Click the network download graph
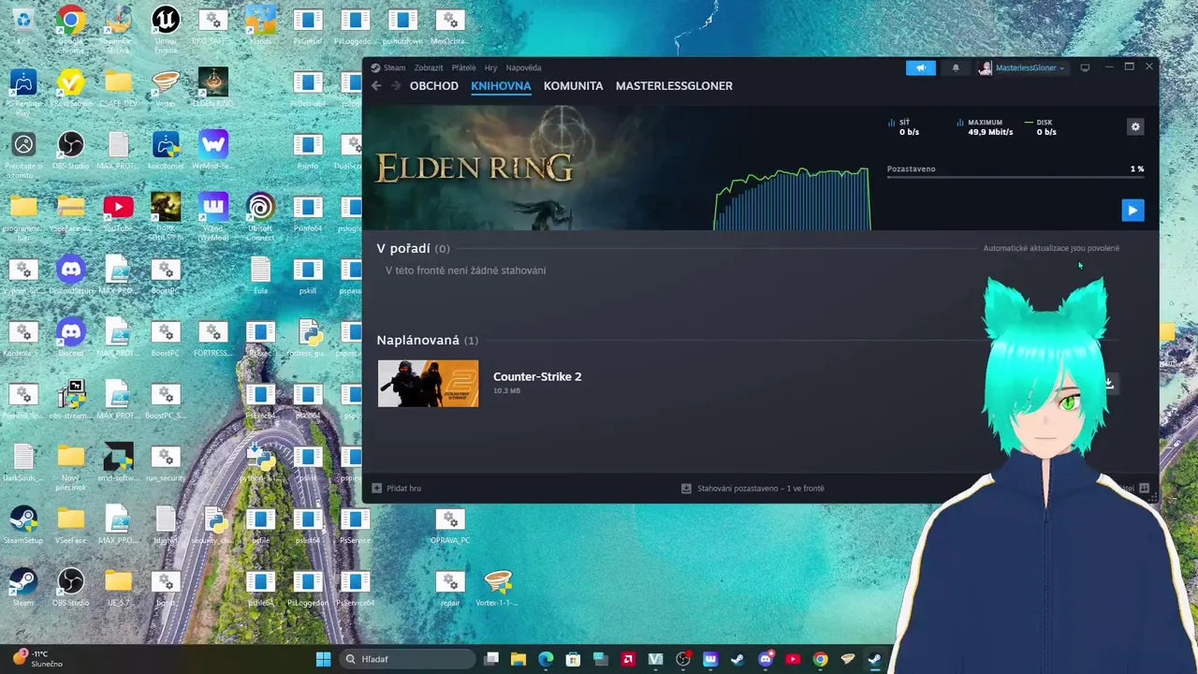 792,198
